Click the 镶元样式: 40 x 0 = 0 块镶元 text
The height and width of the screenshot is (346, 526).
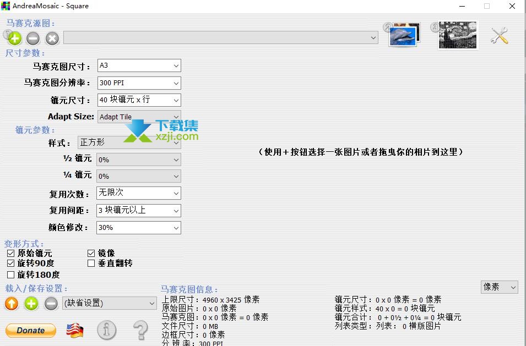point(385,308)
